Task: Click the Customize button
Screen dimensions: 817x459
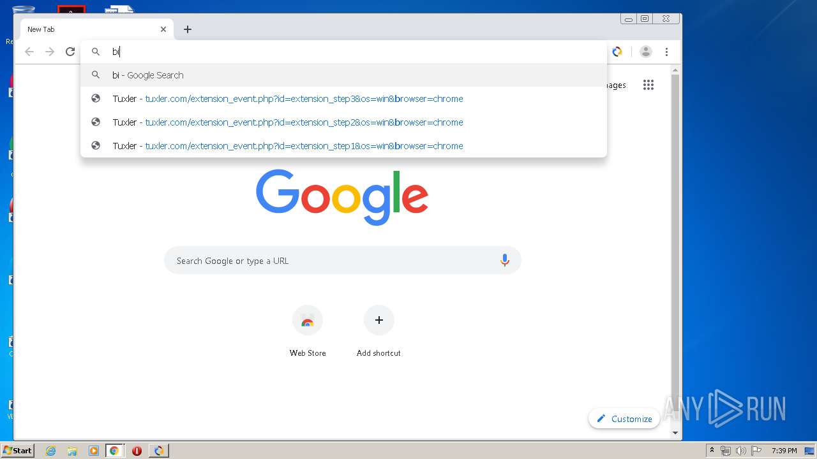Action: (624, 419)
